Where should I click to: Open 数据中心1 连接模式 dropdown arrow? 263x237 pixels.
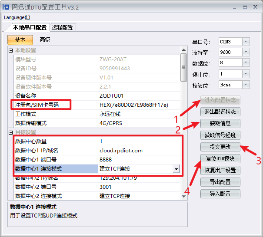click(176, 169)
